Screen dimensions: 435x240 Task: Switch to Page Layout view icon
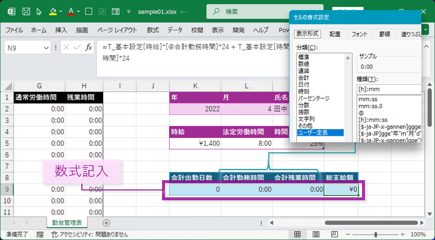pyautogui.click(x=316, y=235)
